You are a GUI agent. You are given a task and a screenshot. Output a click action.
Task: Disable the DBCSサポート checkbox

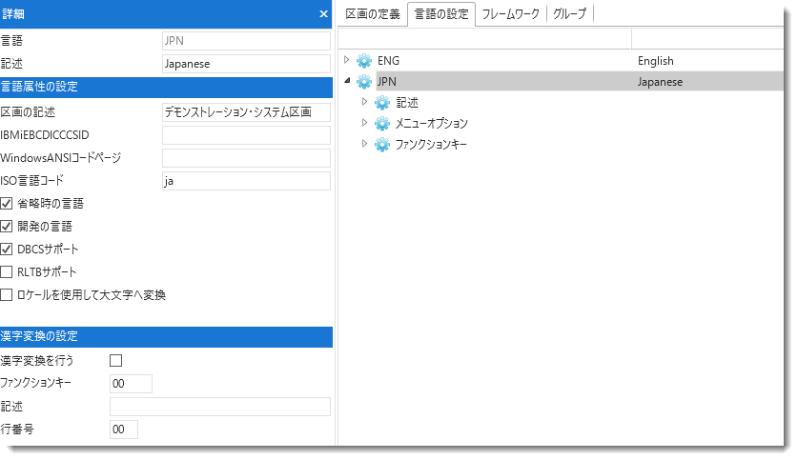(8, 250)
